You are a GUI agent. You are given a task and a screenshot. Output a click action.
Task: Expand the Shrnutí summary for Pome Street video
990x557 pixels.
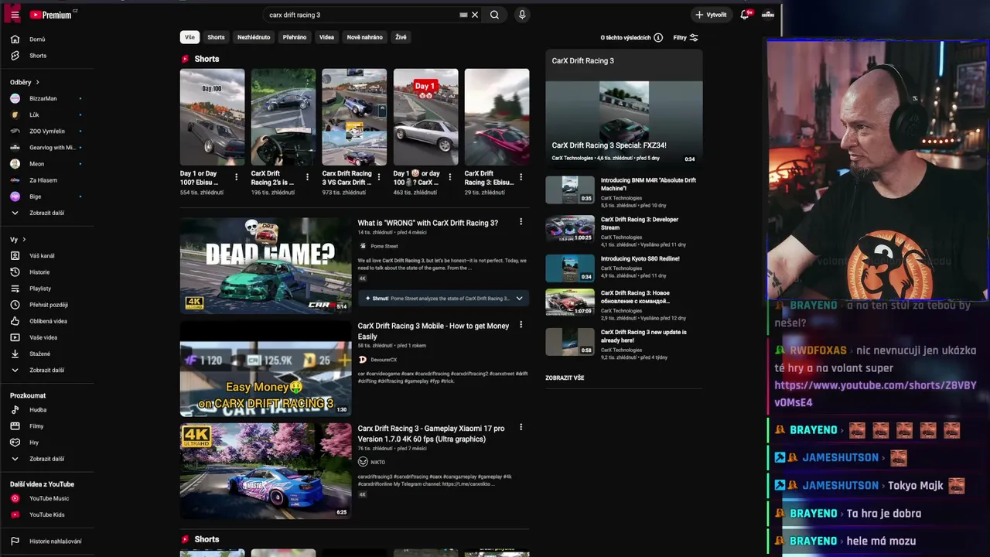click(519, 298)
